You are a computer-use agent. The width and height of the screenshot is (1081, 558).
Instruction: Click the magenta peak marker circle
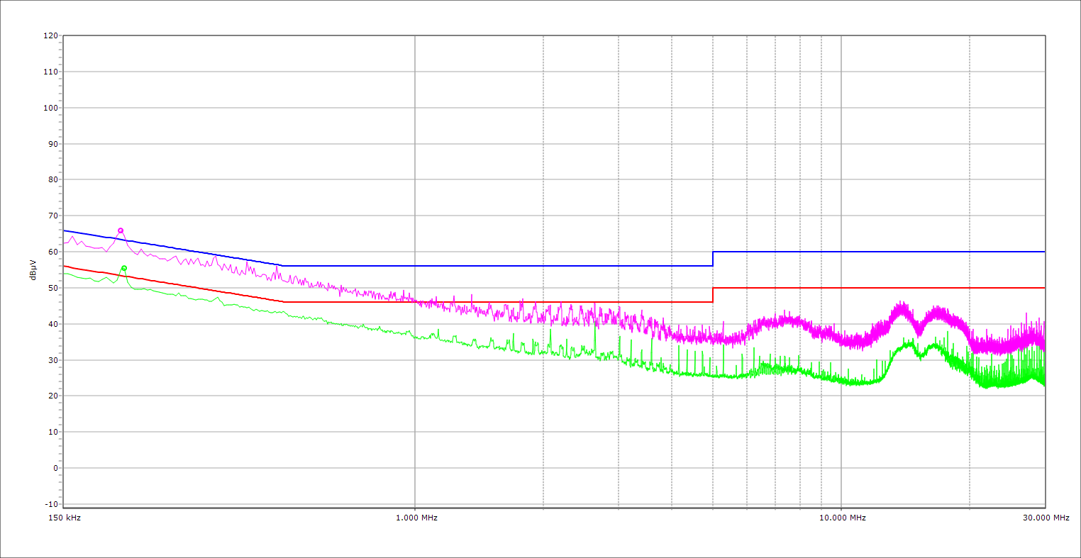pos(121,230)
